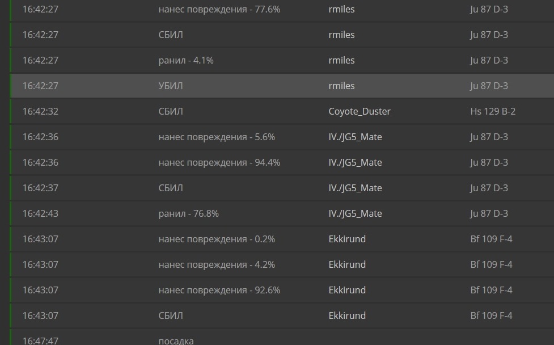Click Ekkirund in the 0.2% damage row
The width and height of the screenshot is (554, 345).
347,239
